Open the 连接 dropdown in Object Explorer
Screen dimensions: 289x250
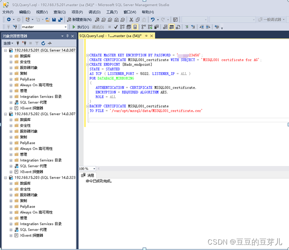[x=8, y=43]
